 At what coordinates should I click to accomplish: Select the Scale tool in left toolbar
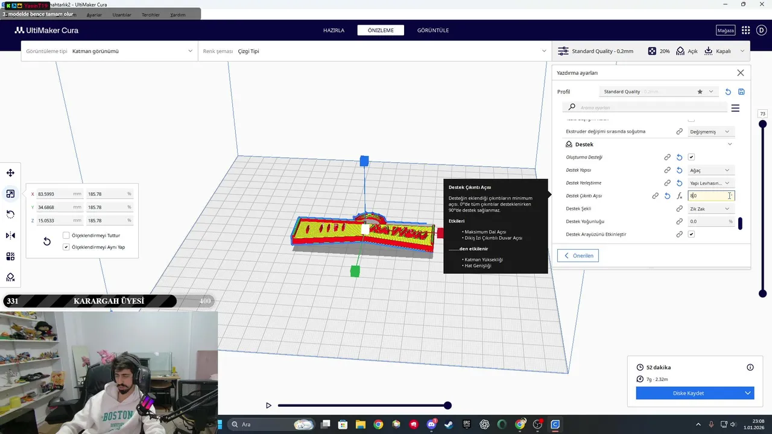click(10, 193)
